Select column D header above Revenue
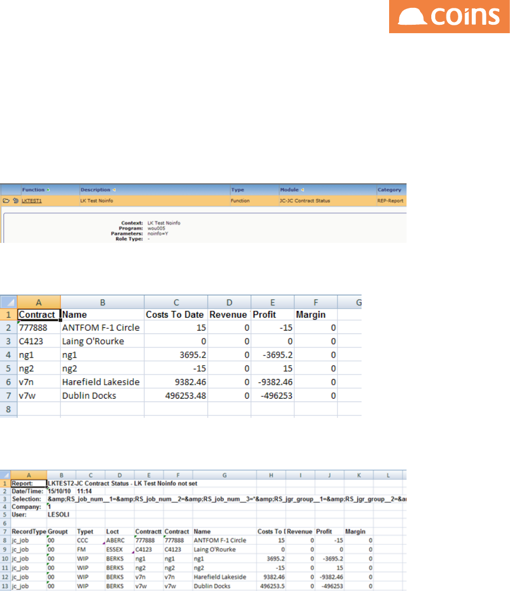Viewport: 510px width, 591px height. (x=229, y=303)
